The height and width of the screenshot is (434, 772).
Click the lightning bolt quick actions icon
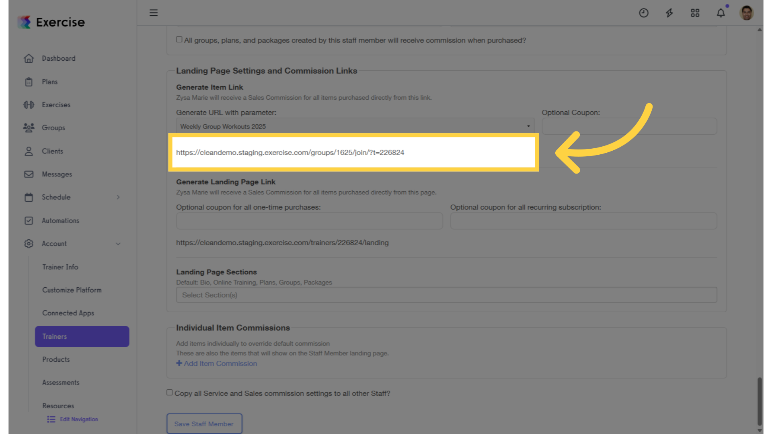[669, 13]
